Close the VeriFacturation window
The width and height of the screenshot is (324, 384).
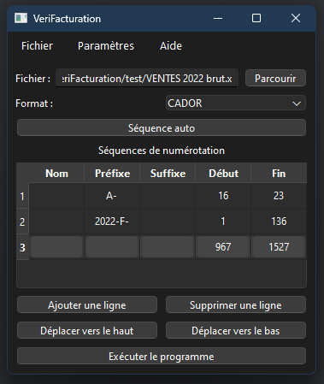tap(296, 19)
